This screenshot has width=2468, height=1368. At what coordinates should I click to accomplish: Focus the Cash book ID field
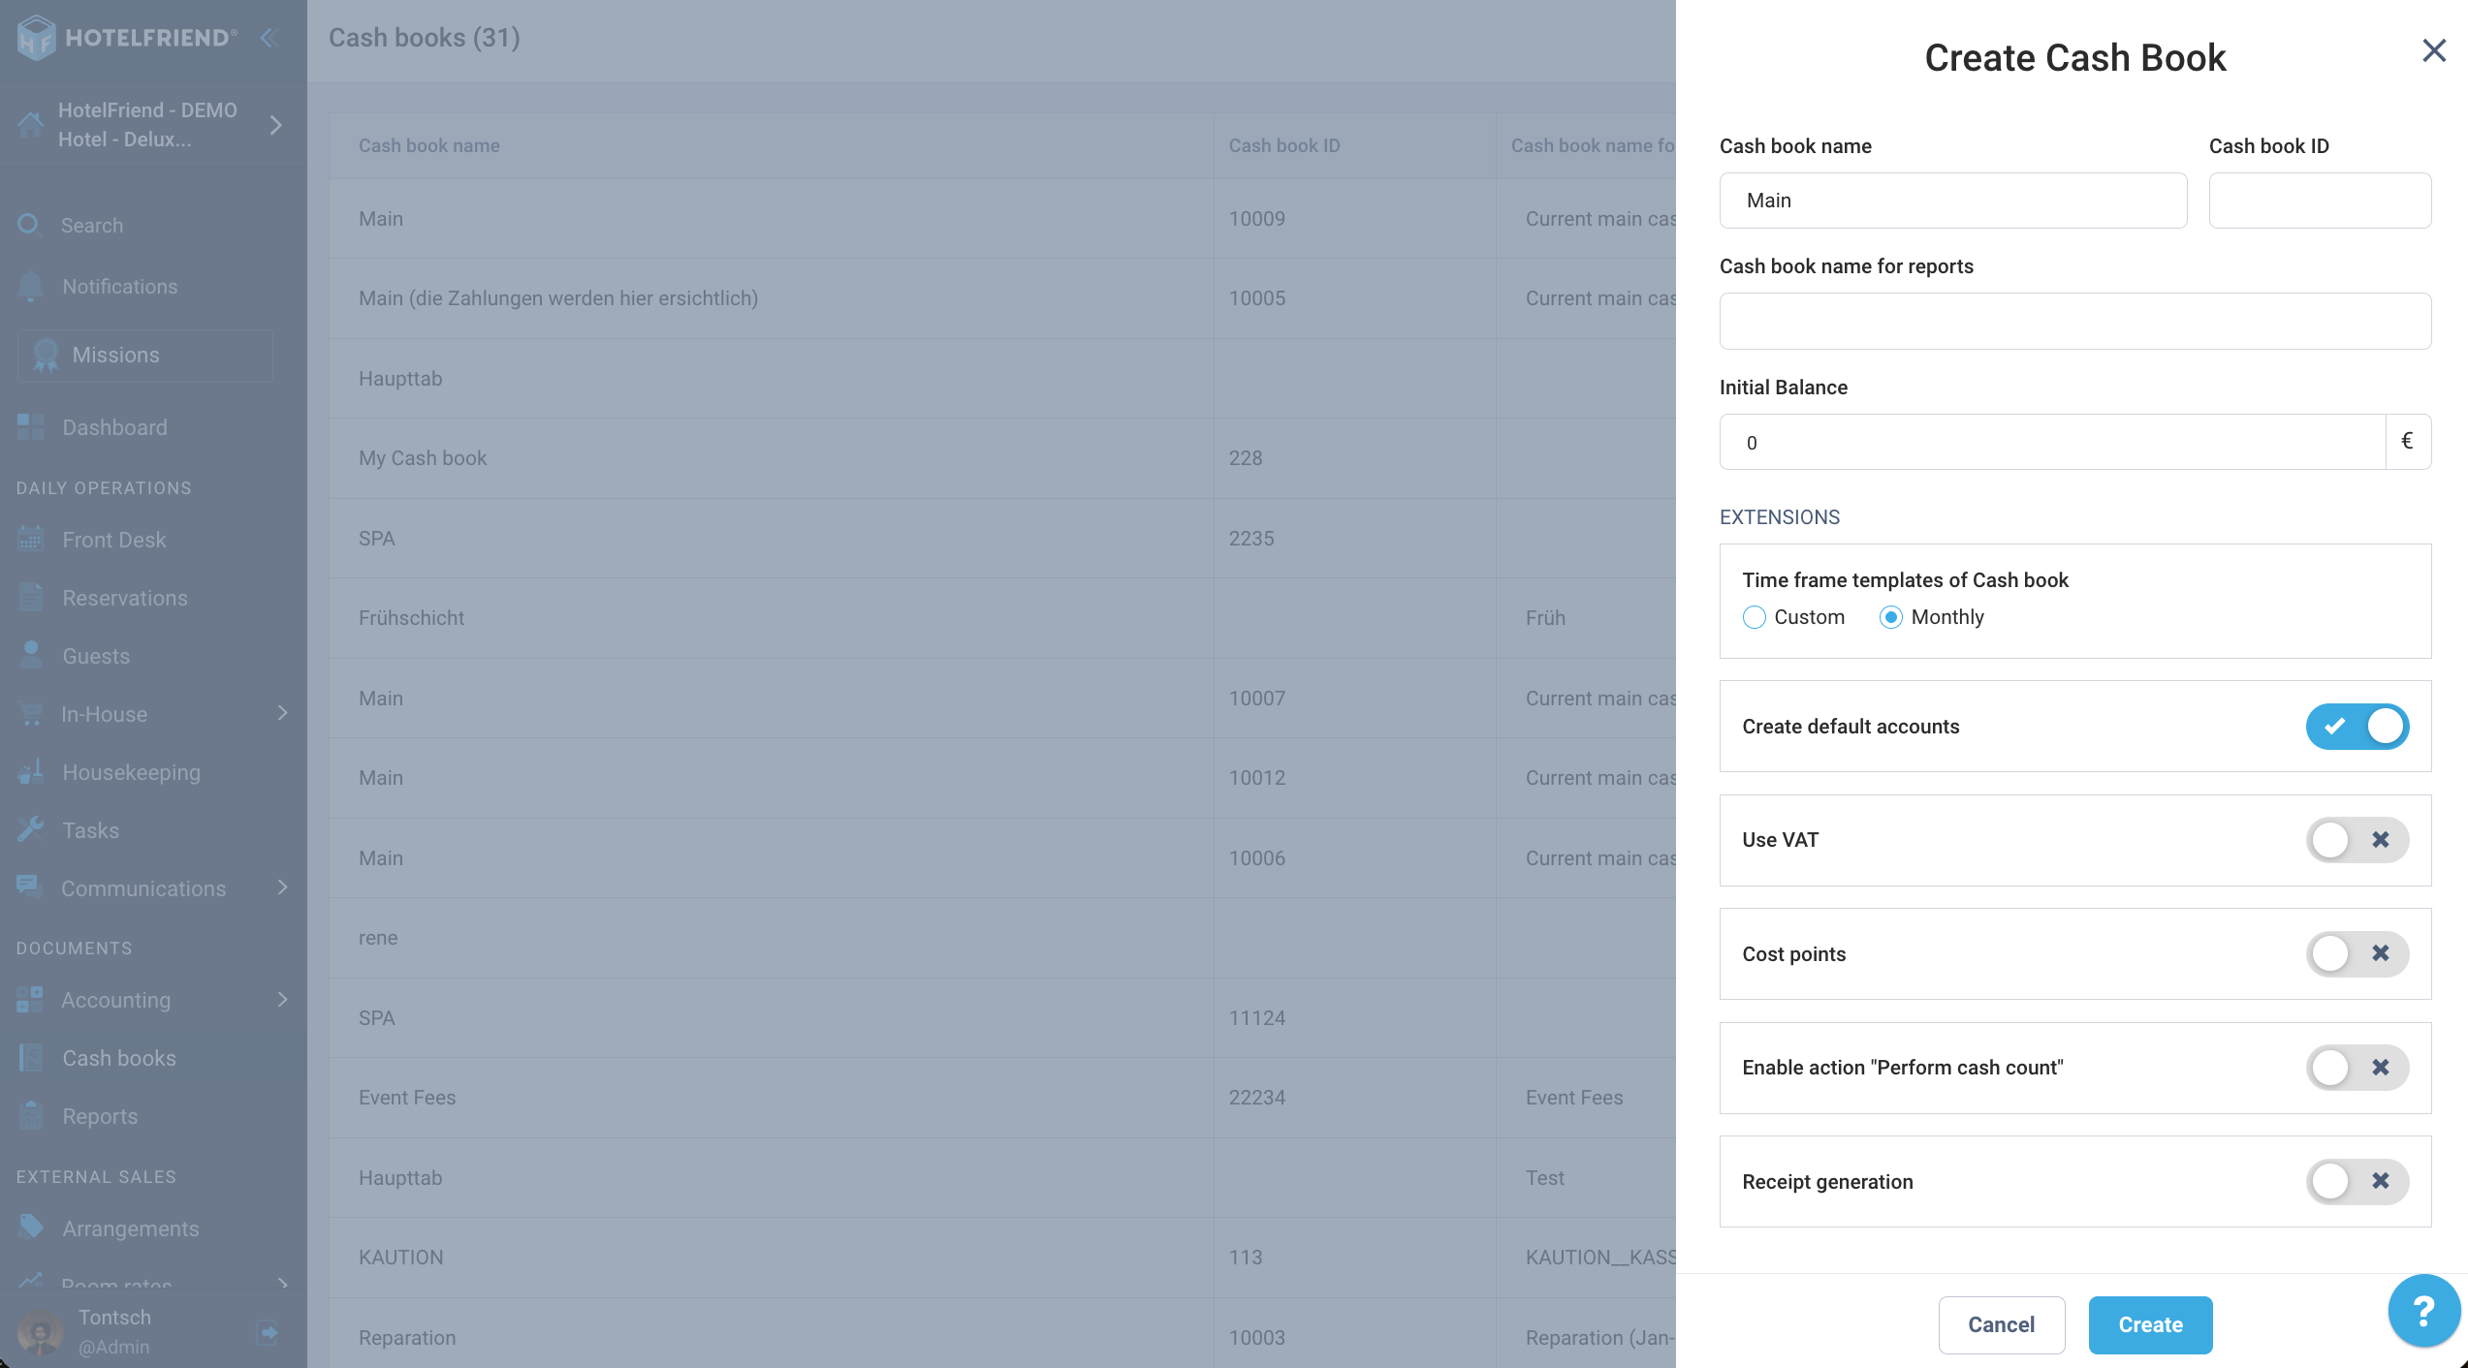click(x=2320, y=201)
